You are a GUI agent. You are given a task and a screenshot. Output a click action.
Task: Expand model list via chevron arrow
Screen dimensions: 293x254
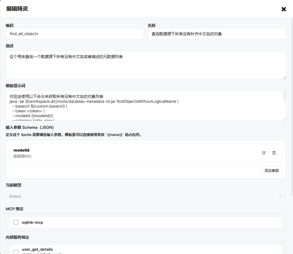click(x=280, y=196)
